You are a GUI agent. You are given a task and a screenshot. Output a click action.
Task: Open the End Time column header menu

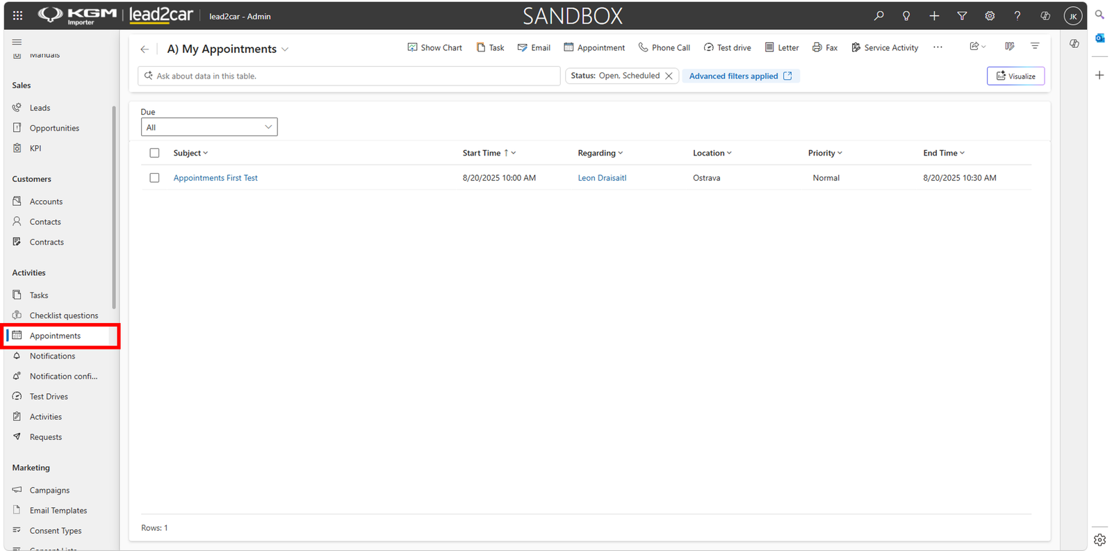click(944, 153)
